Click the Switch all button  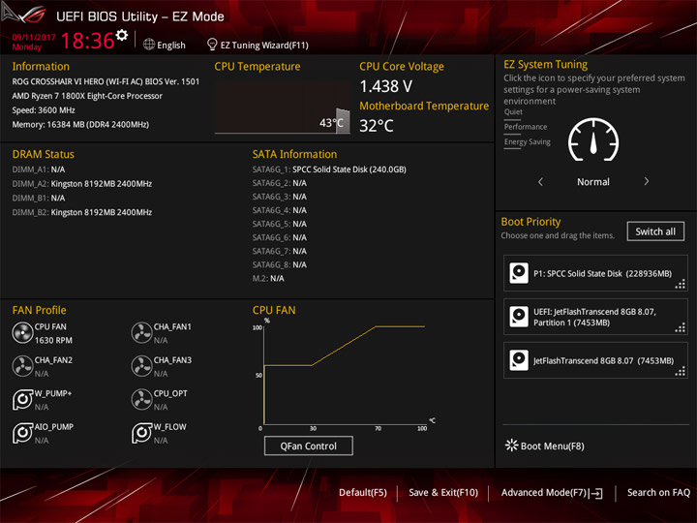pos(655,231)
